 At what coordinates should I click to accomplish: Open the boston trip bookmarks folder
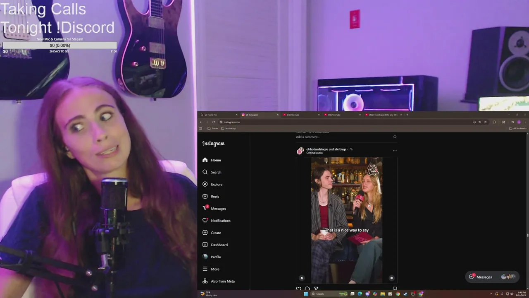tap(229, 128)
